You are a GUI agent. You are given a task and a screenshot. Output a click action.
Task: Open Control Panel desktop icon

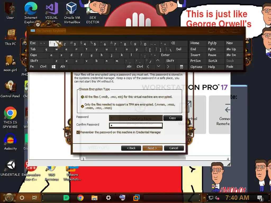point(10,89)
